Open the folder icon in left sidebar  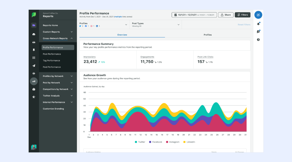pos(34,25)
